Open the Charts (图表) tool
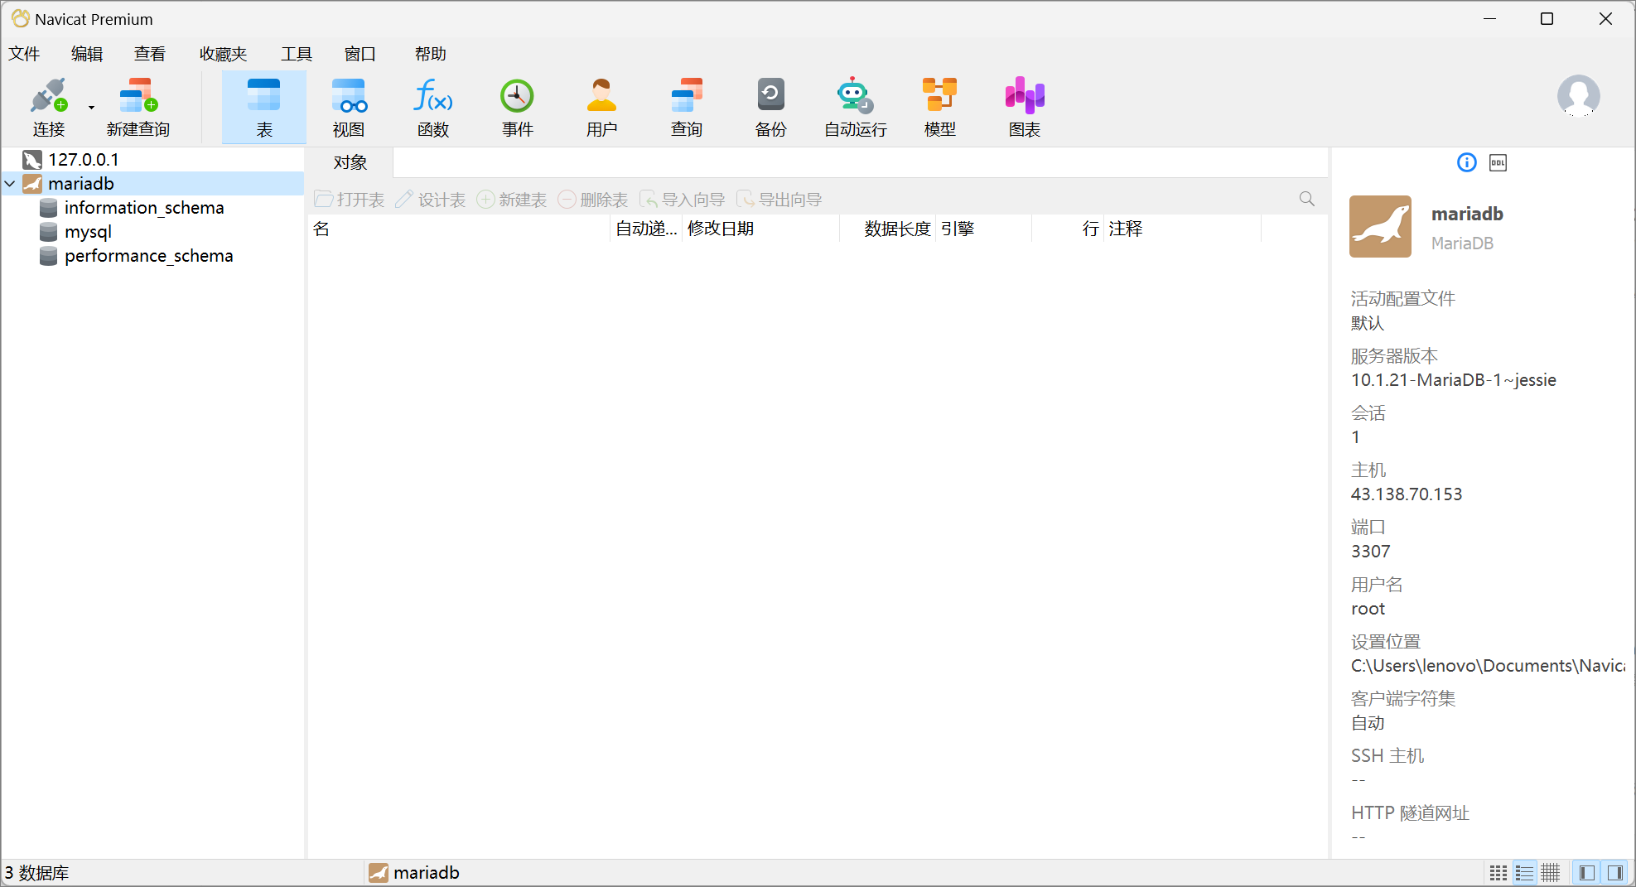 (x=1025, y=108)
